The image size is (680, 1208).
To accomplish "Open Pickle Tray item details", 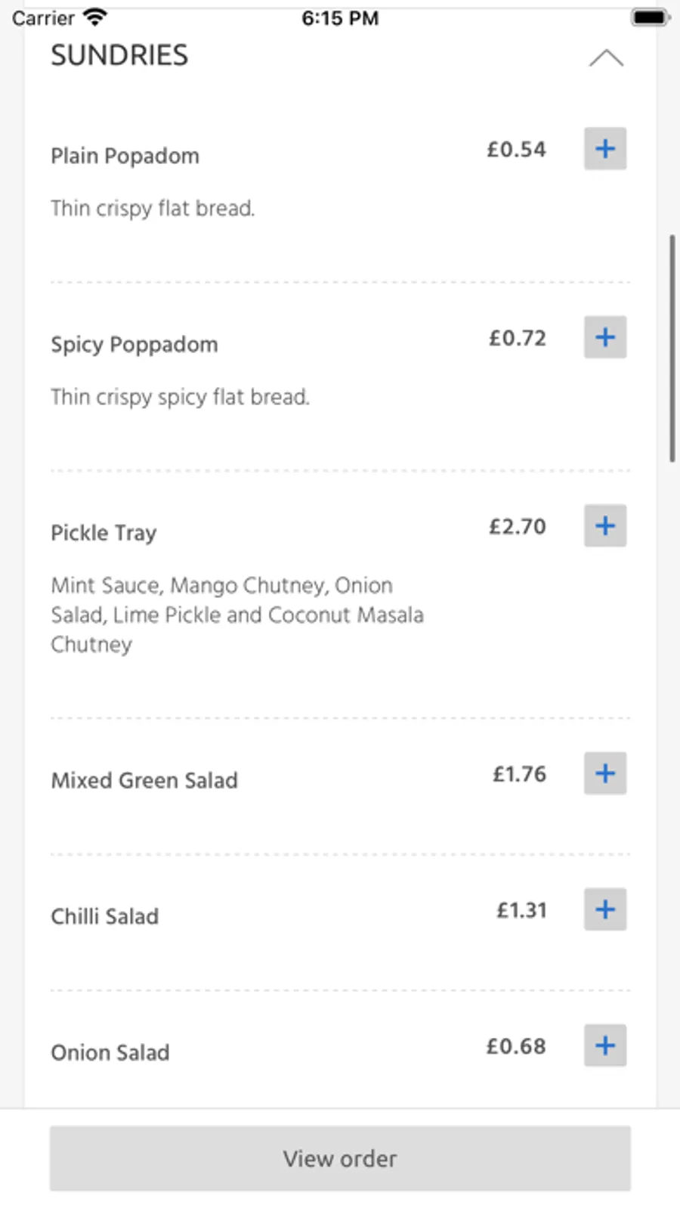I will (x=104, y=533).
